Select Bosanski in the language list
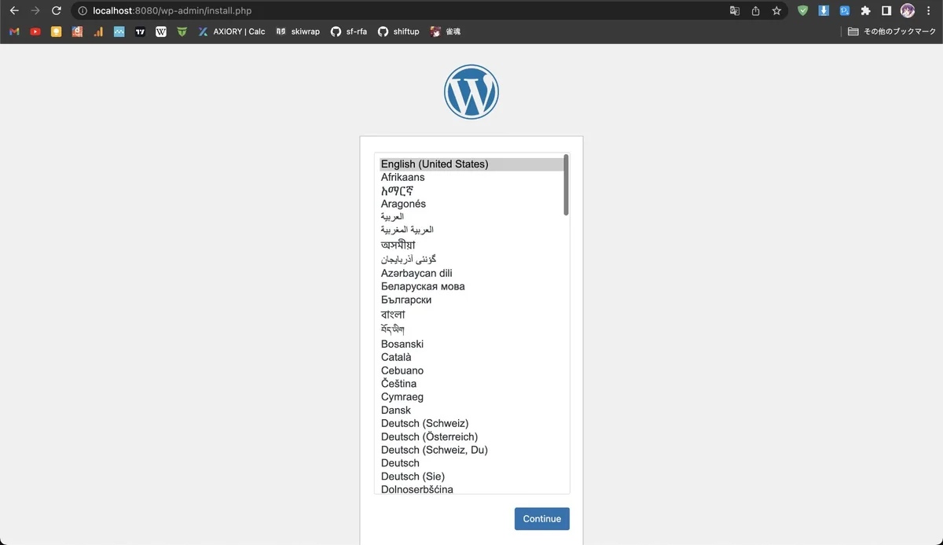The width and height of the screenshot is (943, 545). [472, 344]
